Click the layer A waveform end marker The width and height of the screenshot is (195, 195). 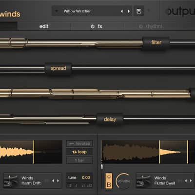point(34,152)
